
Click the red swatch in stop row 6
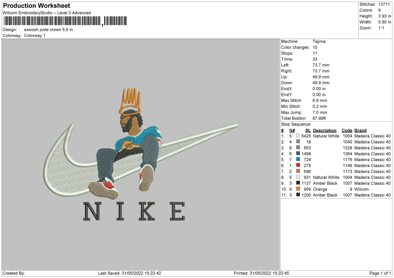pyautogui.click(x=298, y=165)
